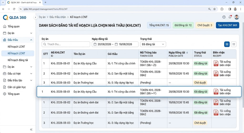244x133 pixels.
Task: Open new browser tab
Action: [x=45, y=2]
